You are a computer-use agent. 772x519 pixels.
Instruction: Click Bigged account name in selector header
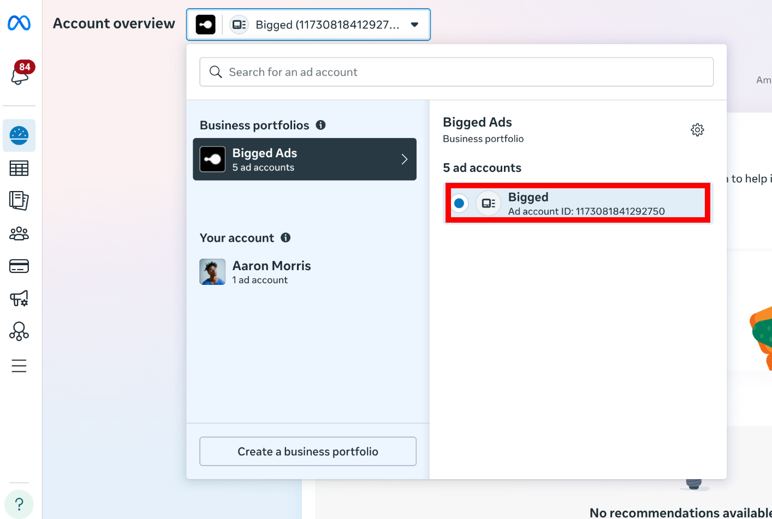coord(328,25)
